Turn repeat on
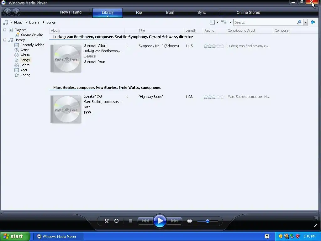Viewport: 321px width, 241px height. pos(116,221)
